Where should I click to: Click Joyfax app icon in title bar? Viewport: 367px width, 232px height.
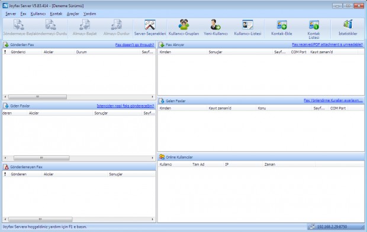pos(5,5)
